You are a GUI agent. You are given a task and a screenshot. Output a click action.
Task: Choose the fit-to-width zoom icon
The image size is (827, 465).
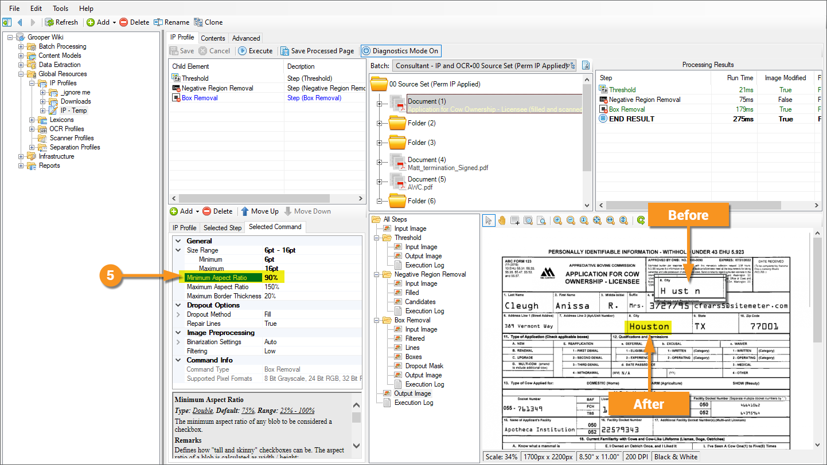[x=610, y=220]
